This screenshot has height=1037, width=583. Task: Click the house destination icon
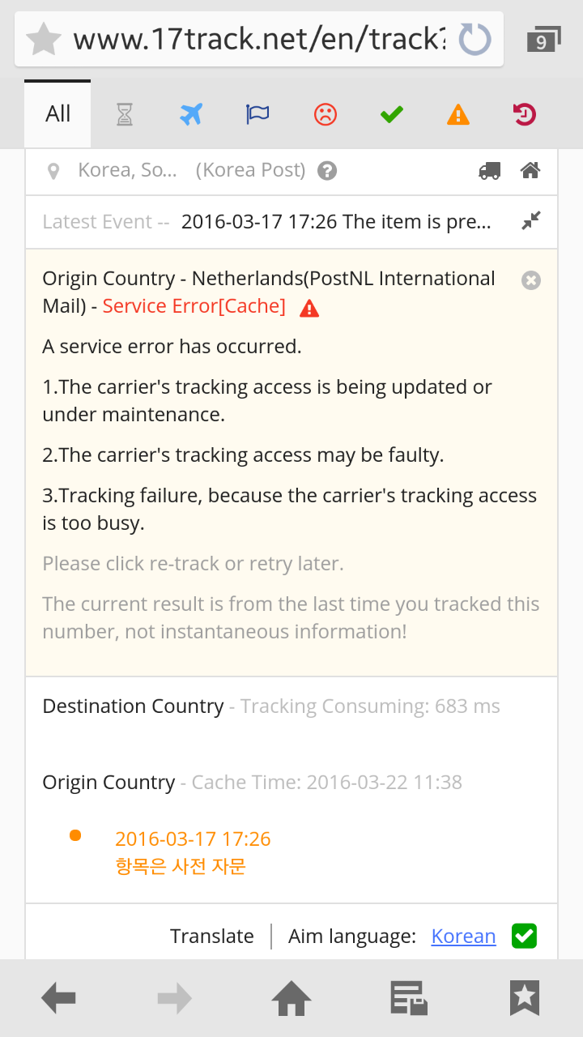pyautogui.click(x=530, y=171)
